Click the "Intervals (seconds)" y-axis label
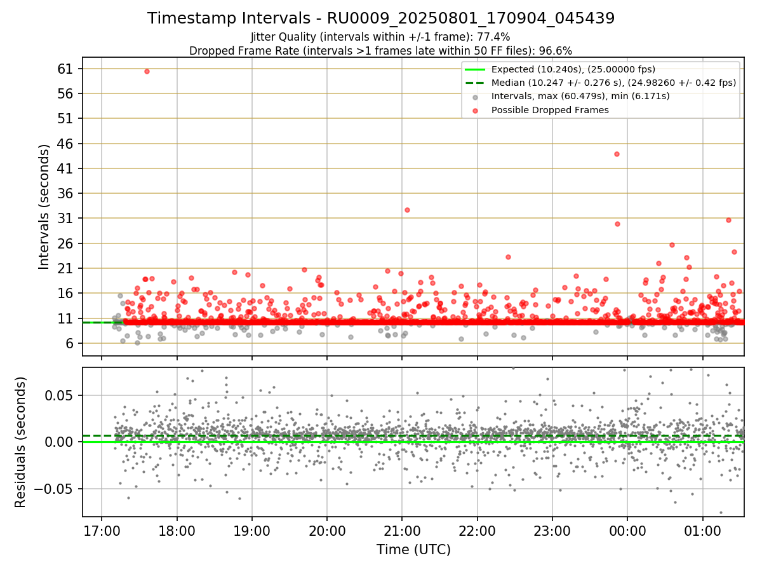 coord(44,206)
